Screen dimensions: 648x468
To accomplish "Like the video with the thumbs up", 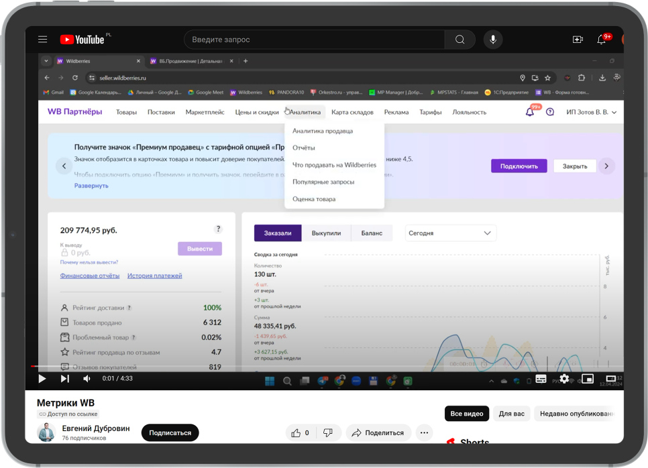I will [x=296, y=432].
